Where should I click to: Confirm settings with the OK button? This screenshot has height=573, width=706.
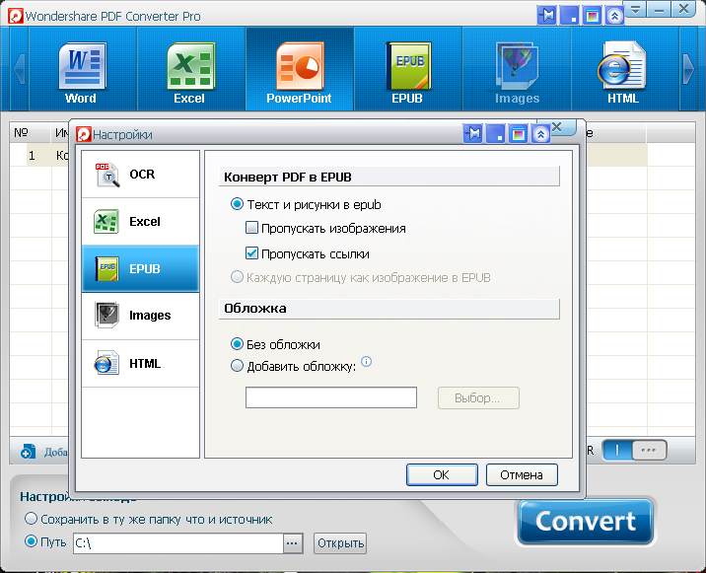click(x=441, y=474)
